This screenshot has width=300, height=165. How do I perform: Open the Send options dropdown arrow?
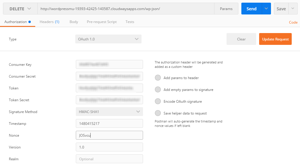click(x=266, y=9)
